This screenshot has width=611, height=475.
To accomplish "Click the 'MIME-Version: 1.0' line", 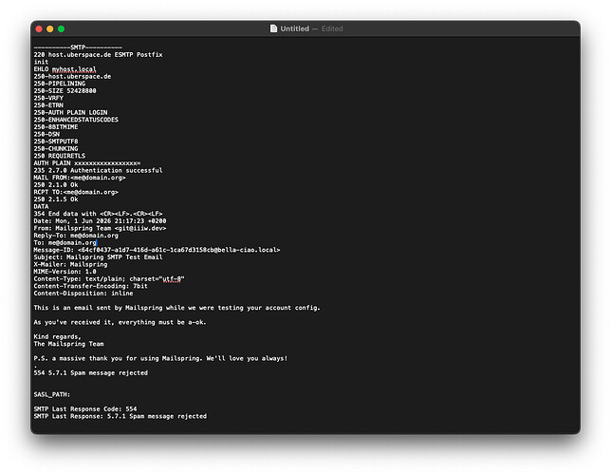I will [65, 272].
